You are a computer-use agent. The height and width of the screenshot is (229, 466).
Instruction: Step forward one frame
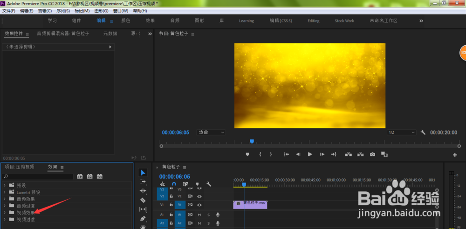pos(322,154)
